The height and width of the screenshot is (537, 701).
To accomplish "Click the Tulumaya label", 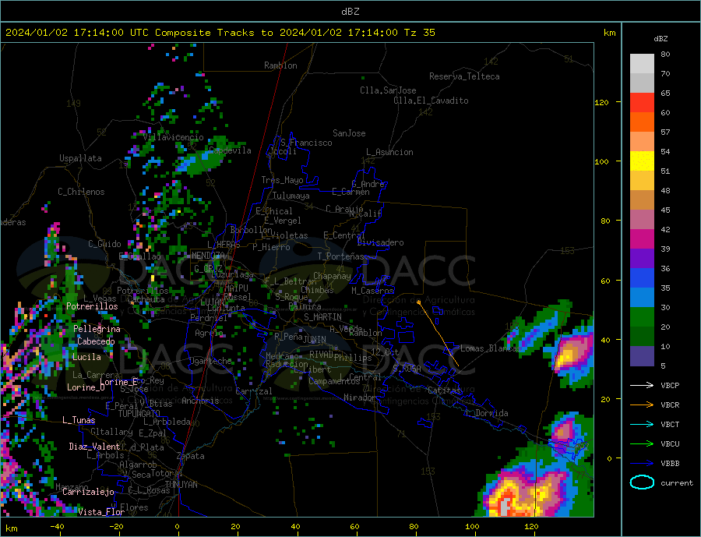I will coord(291,196).
